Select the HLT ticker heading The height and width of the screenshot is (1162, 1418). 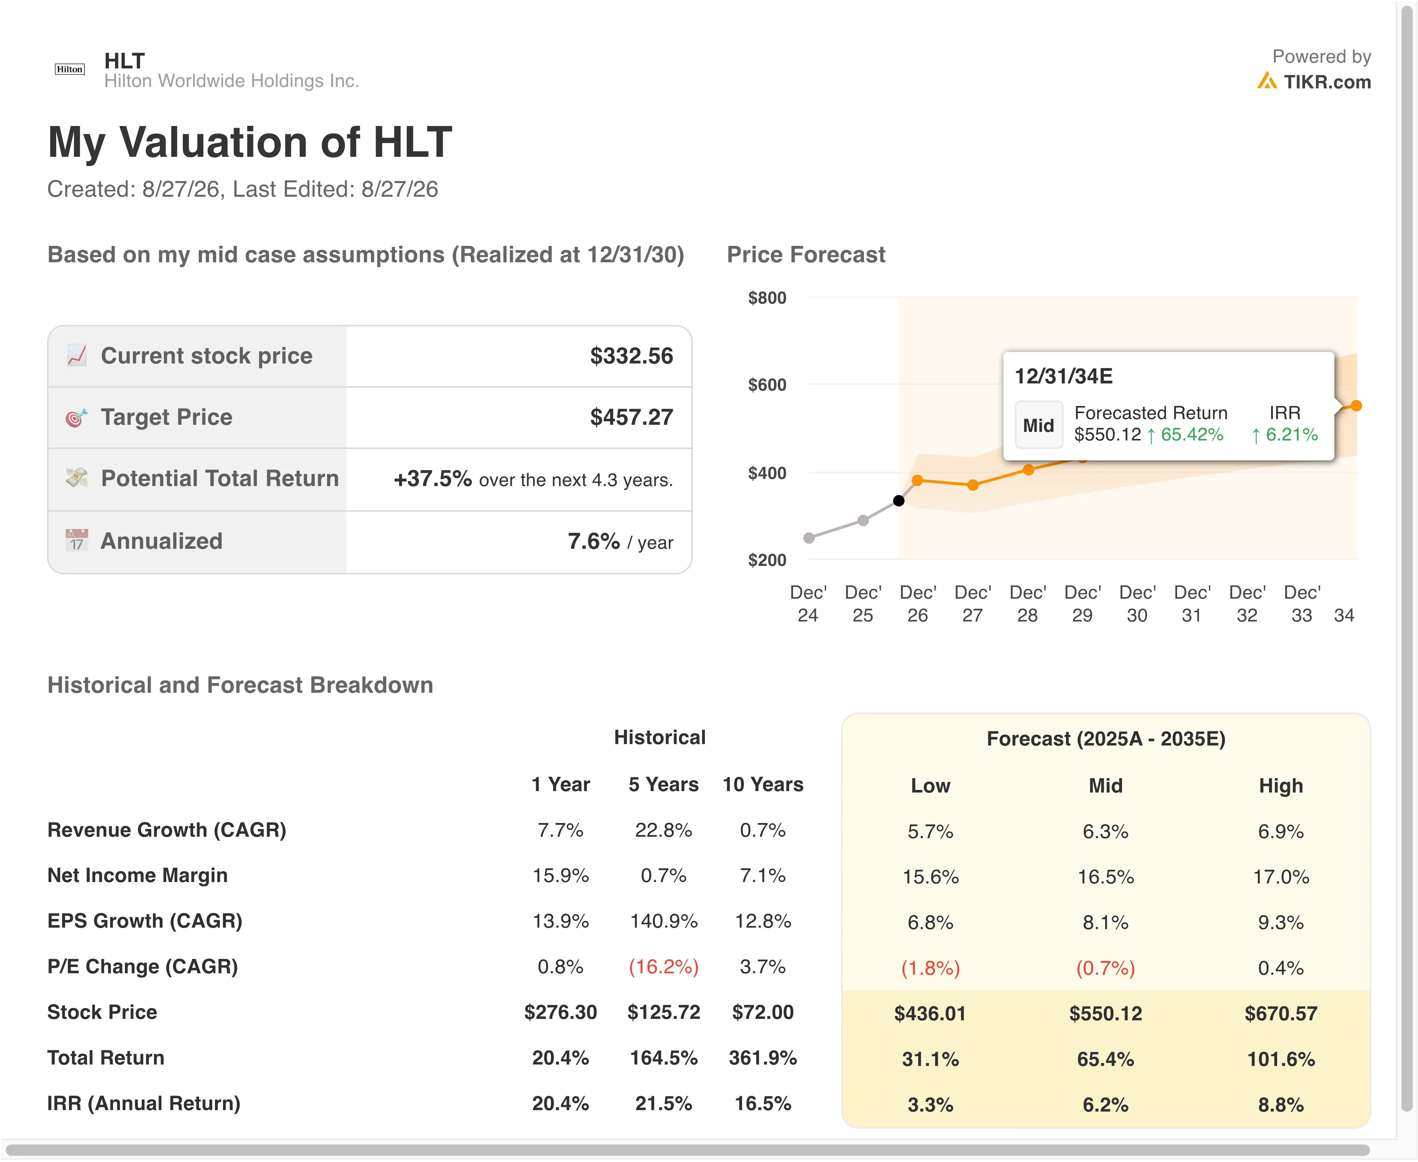click(125, 61)
